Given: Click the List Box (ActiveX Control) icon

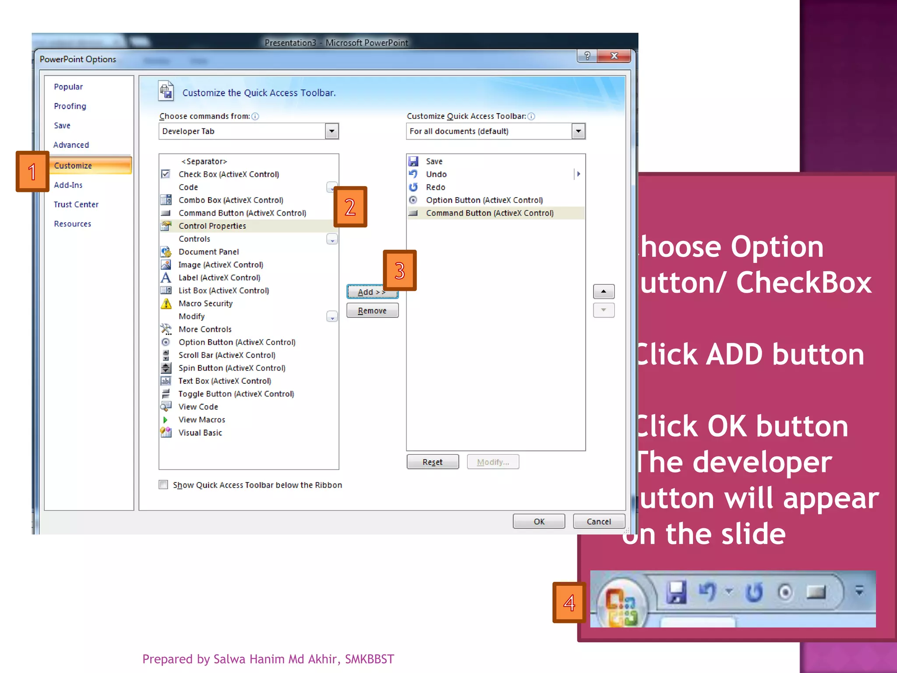Looking at the screenshot, I should pos(166,290).
